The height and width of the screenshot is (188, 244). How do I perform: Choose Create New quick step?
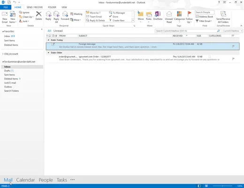117,20
